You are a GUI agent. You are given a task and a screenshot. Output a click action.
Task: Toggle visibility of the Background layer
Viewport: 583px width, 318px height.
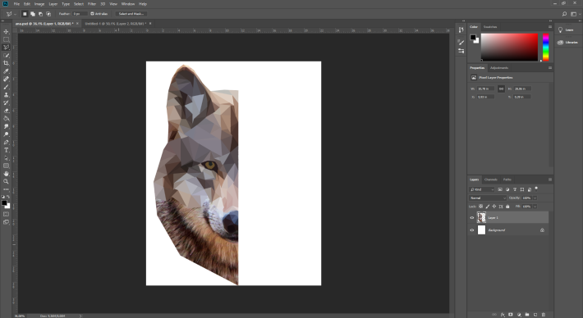472,230
